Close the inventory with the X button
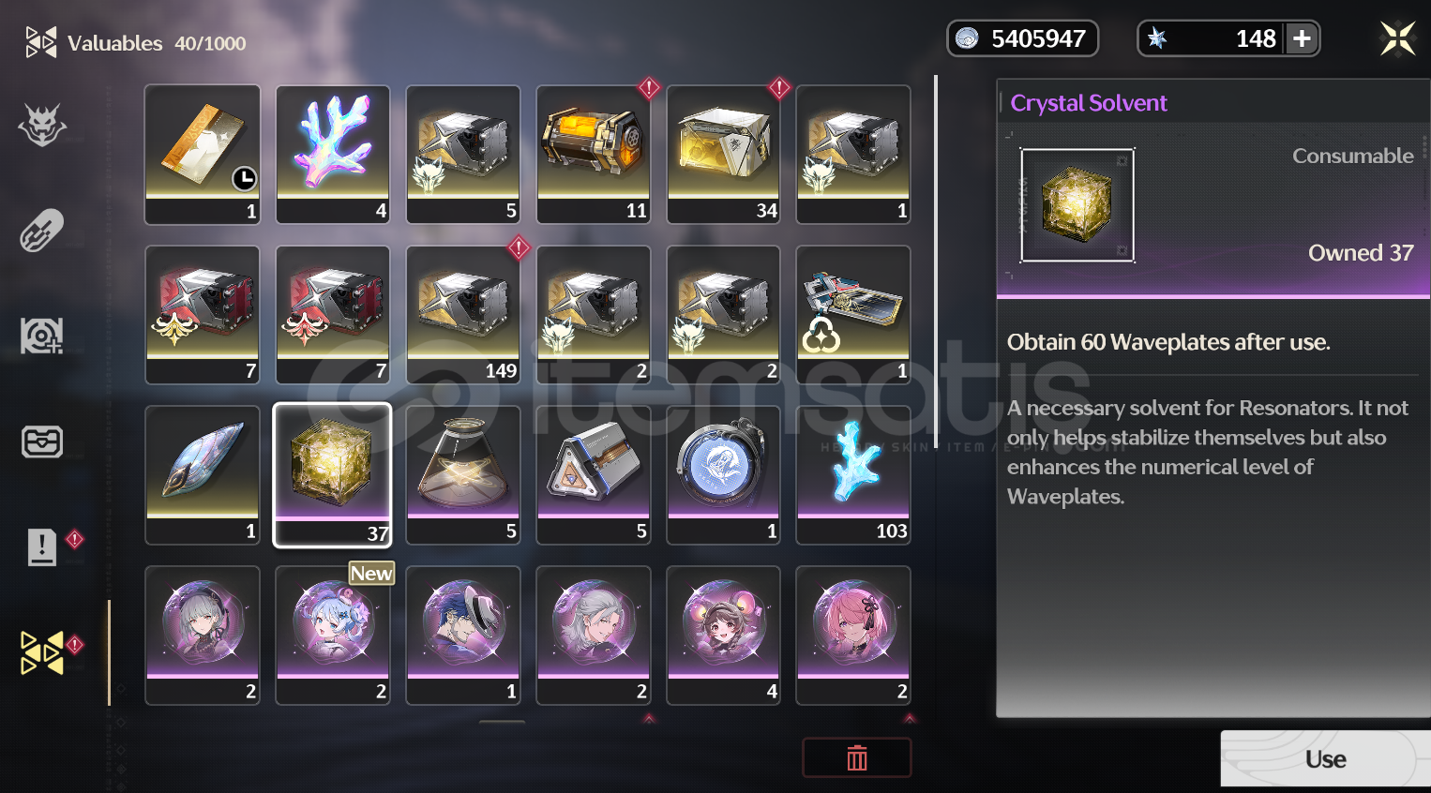Viewport: 1431px width, 793px height. pyautogui.click(x=1397, y=38)
